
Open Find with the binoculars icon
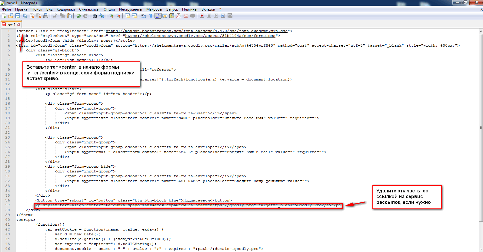click(95, 16)
